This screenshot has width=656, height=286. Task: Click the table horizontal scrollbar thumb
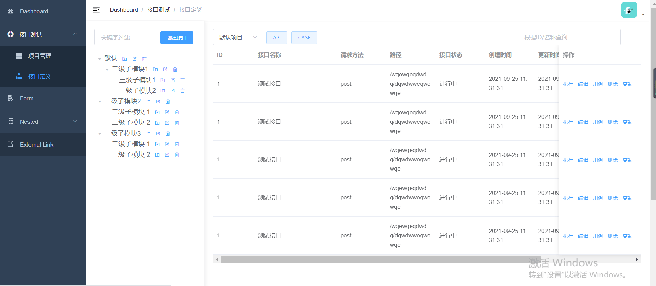click(381, 259)
